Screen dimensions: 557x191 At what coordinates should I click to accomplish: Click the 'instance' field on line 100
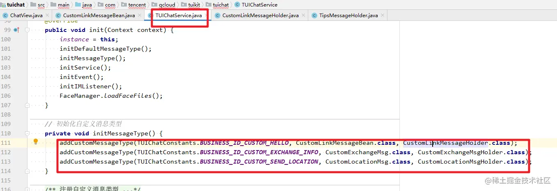74,39
